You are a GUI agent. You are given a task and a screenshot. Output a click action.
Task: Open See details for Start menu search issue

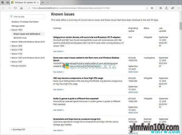[59, 72]
